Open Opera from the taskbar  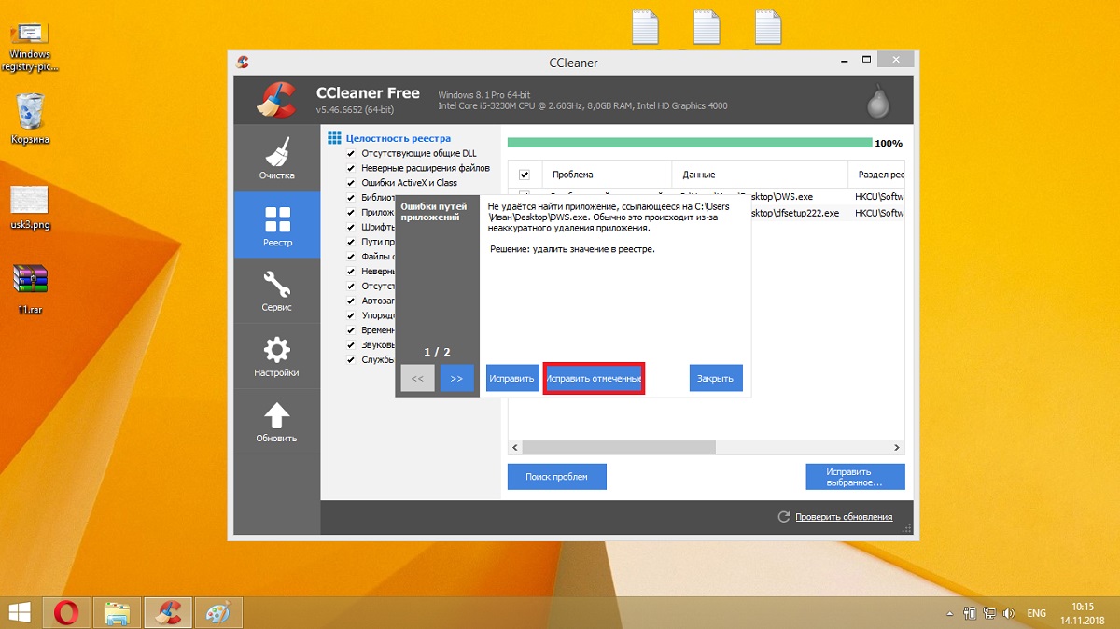[x=66, y=612]
